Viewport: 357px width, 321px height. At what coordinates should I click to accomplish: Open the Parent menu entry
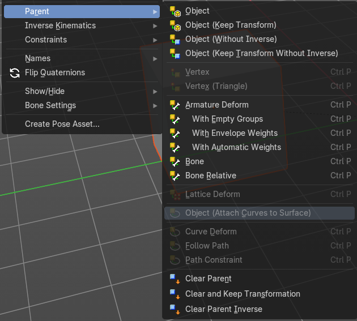click(x=82, y=11)
